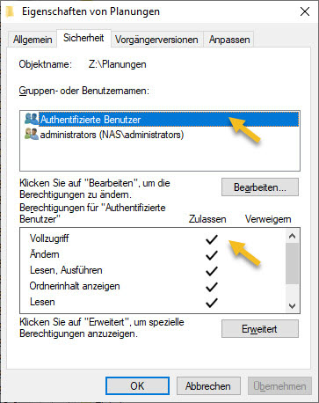Click the Authentifizierte Benutzer group icon
Viewport: 319px width, 403px height.
pyautogui.click(x=32, y=119)
